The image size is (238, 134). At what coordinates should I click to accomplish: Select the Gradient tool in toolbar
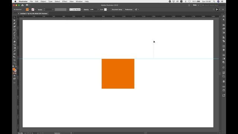[15, 48]
